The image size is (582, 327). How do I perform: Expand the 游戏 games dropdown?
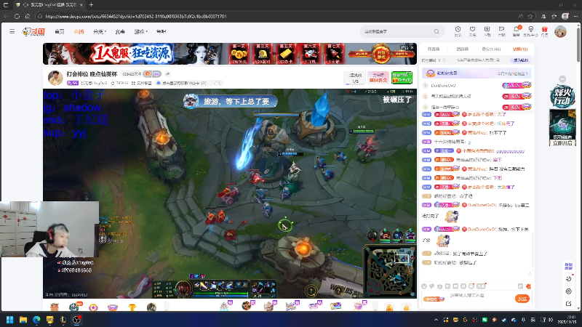point(140,32)
